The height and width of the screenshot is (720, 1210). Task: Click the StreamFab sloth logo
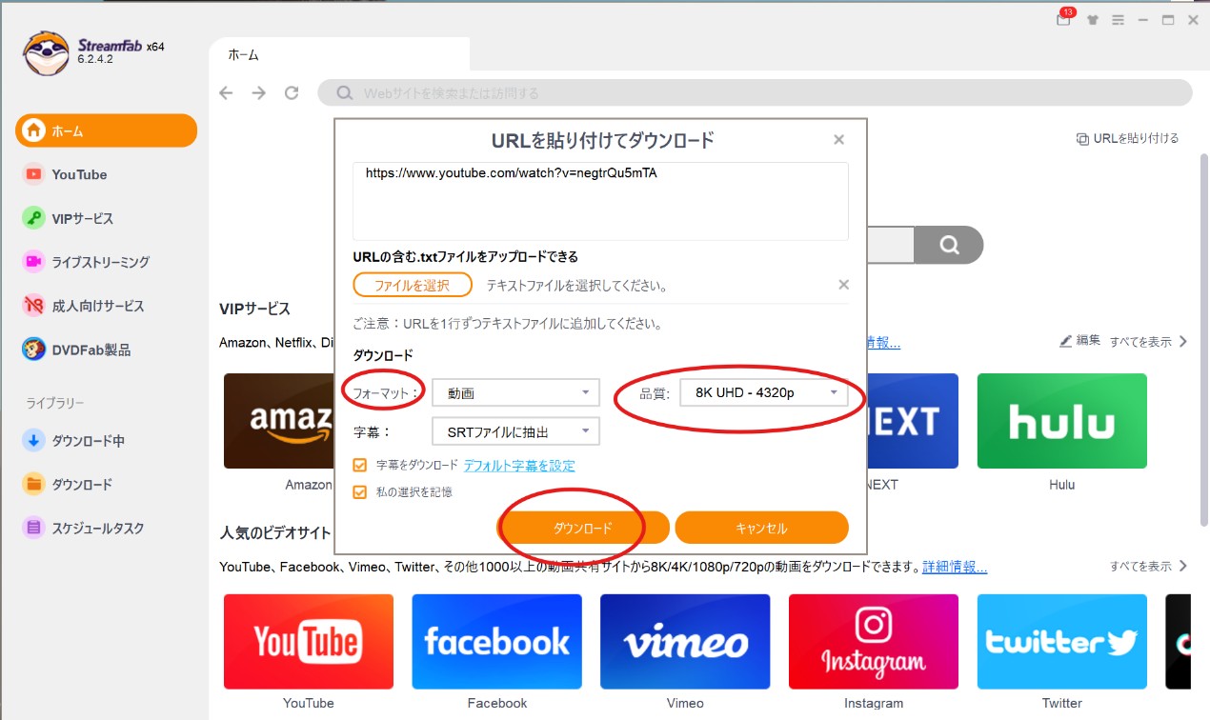click(47, 52)
